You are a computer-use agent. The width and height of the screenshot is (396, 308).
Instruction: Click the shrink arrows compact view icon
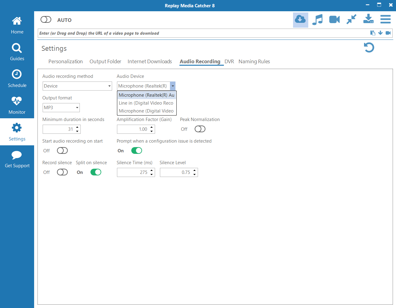click(x=352, y=19)
